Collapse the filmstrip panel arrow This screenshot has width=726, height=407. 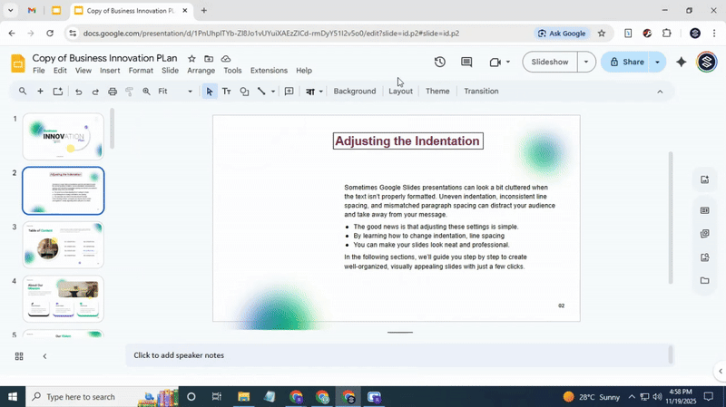(x=44, y=356)
